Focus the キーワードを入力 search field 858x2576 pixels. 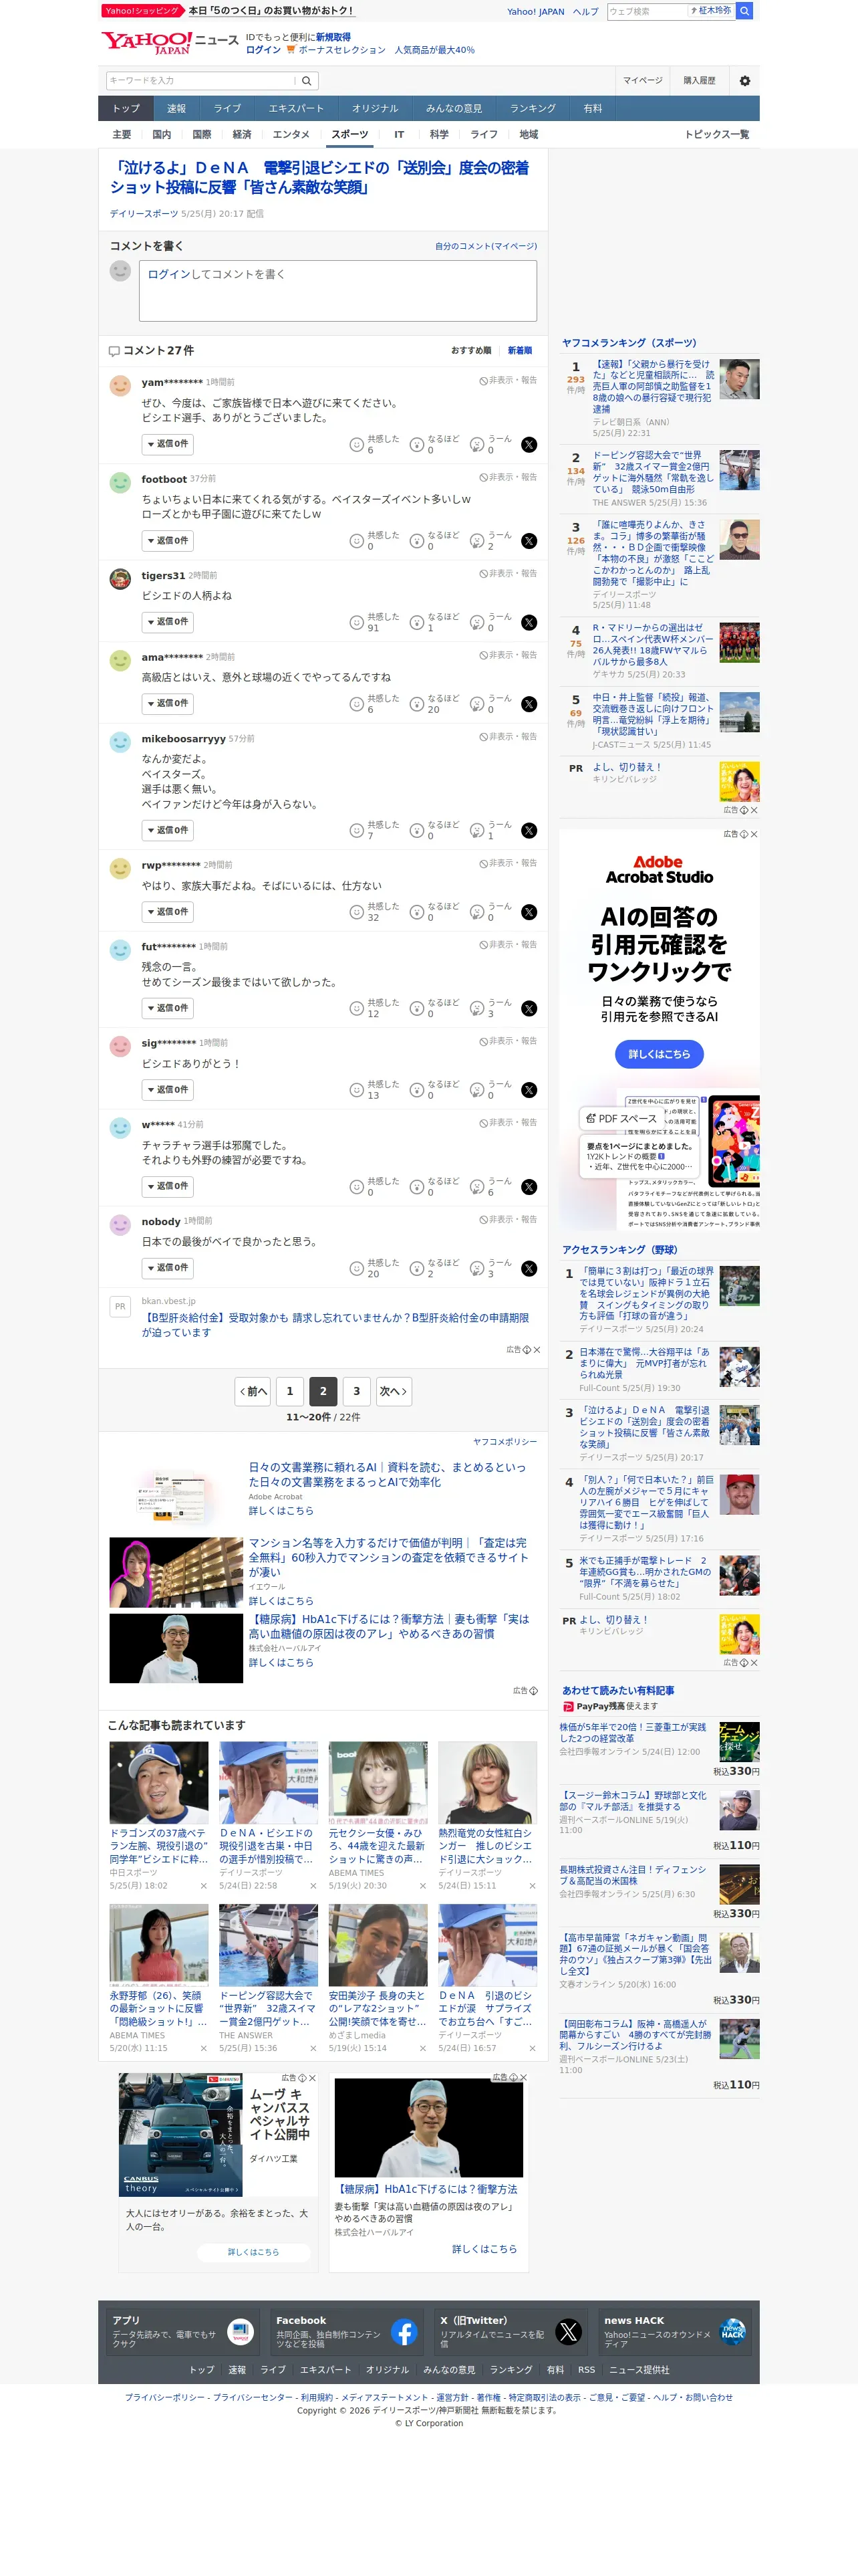click(x=202, y=81)
